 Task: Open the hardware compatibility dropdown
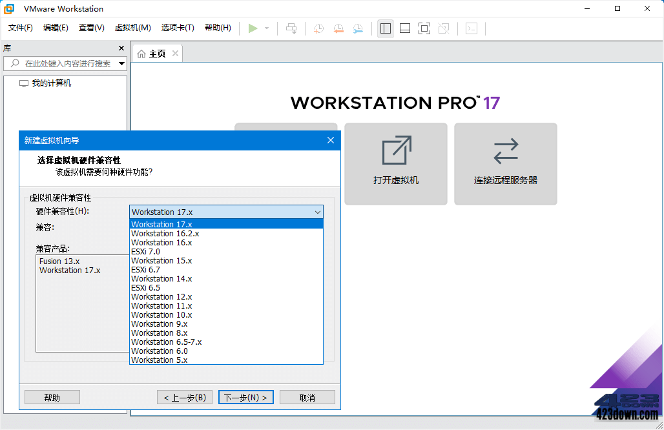[317, 212]
